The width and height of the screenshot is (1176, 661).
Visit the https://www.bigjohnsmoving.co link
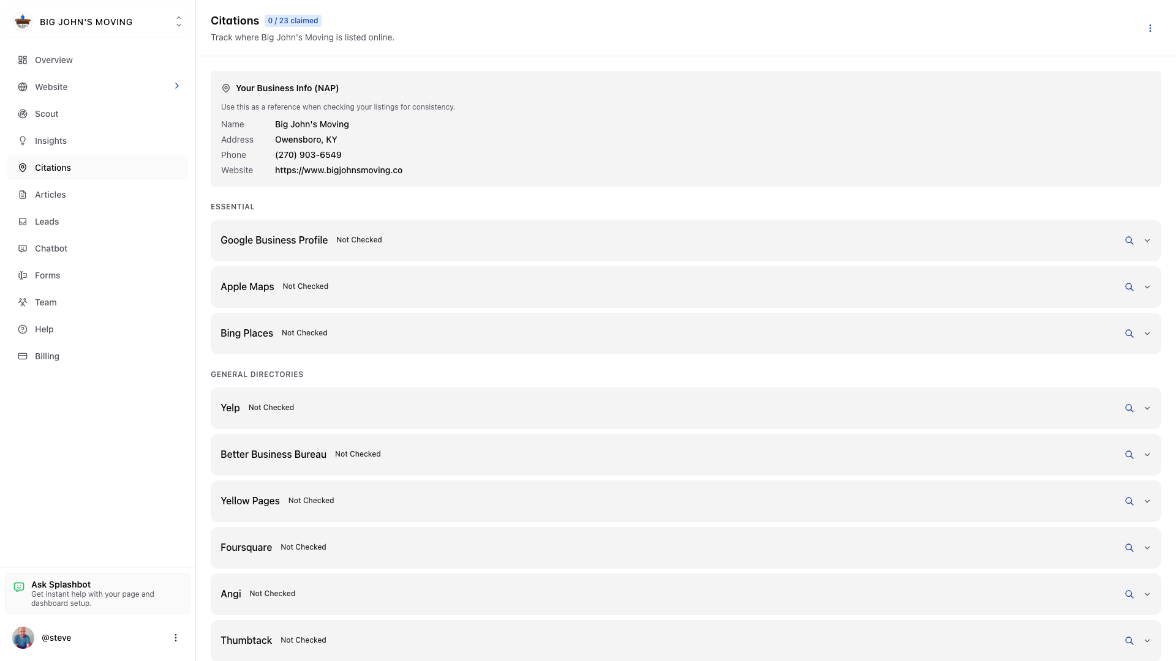pos(339,170)
